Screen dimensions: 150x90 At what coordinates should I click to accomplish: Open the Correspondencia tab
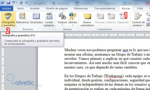[x=105, y=8]
